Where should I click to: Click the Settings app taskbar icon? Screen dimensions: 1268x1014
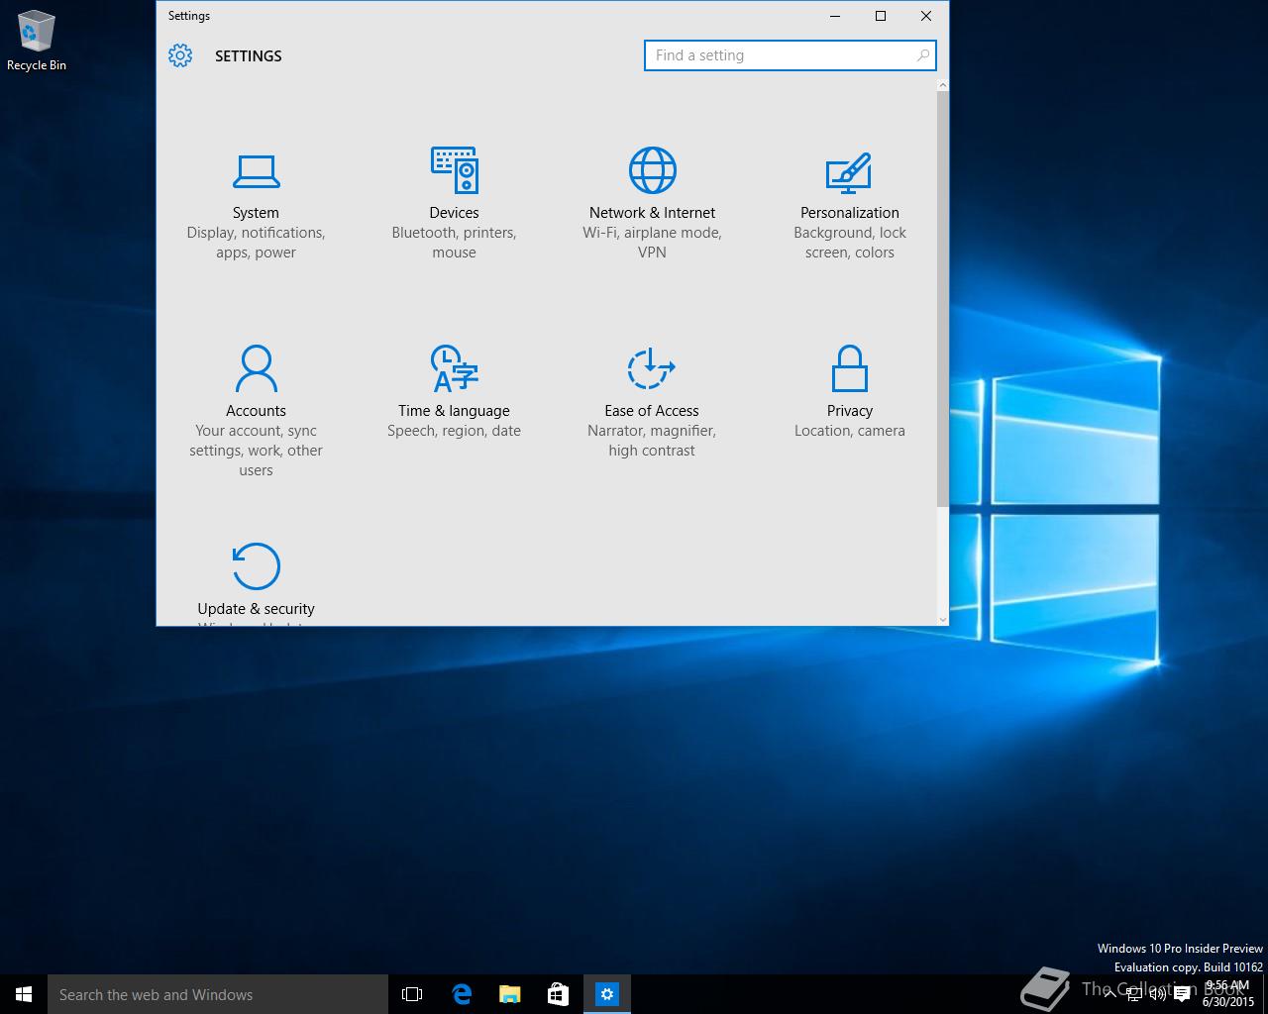(x=607, y=994)
